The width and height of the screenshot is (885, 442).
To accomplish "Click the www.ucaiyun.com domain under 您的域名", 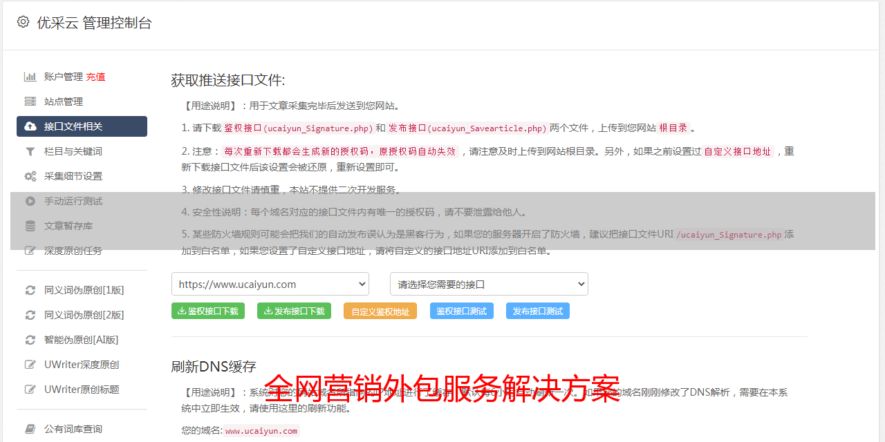I will tap(261, 430).
